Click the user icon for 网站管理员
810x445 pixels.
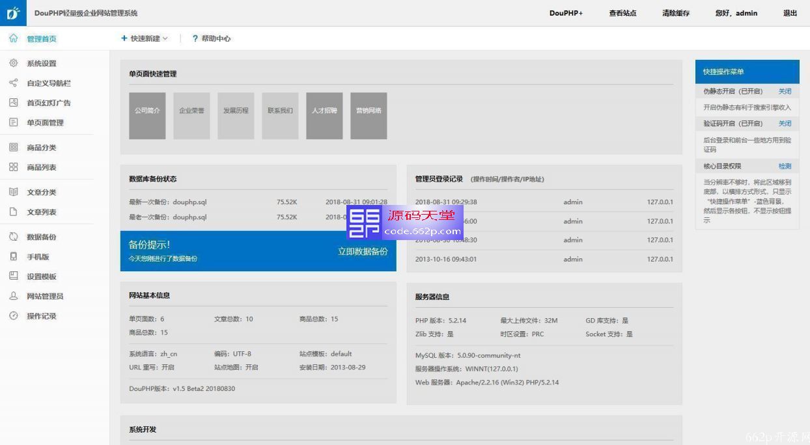tap(13, 296)
